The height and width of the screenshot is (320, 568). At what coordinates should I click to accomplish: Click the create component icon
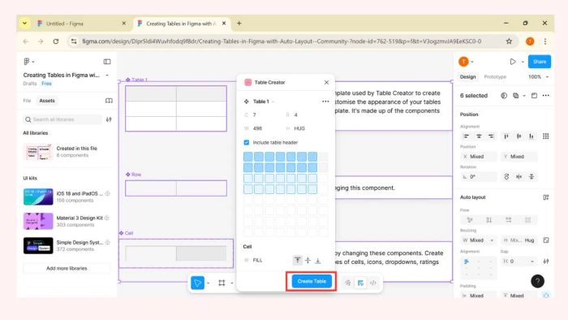515,96
